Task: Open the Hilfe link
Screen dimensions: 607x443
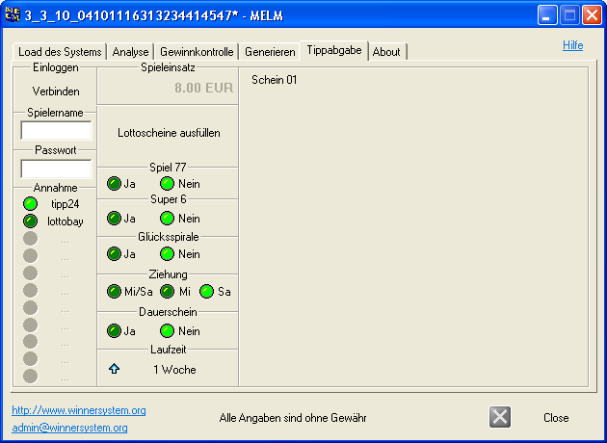Action: click(572, 45)
